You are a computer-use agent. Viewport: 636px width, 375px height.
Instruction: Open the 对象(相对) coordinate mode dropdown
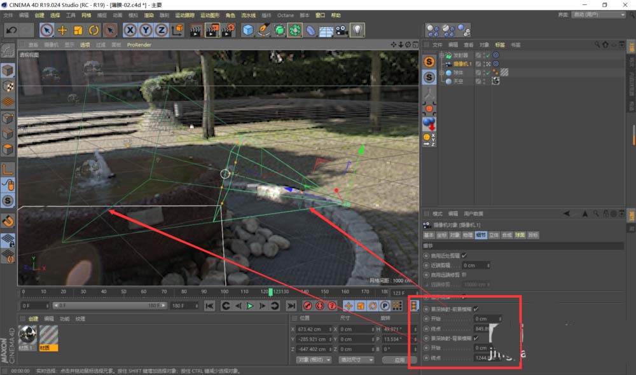click(x=314, y=360)
